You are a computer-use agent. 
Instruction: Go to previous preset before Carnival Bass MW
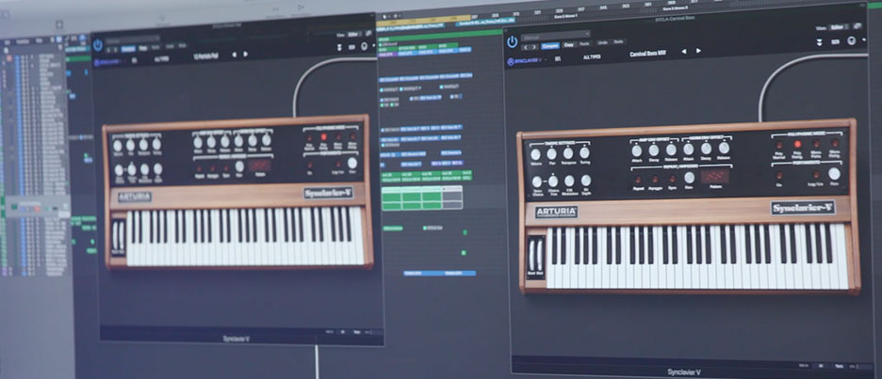tap(683, 53)
